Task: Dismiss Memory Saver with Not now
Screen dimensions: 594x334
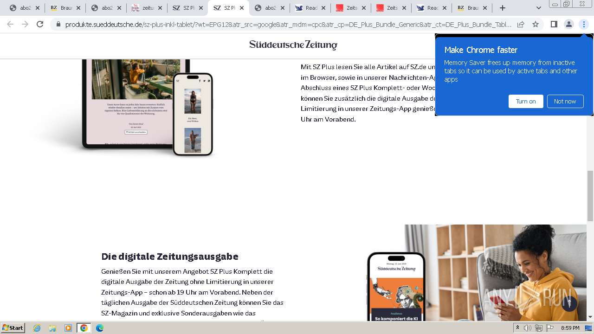Action: (565, 101)
